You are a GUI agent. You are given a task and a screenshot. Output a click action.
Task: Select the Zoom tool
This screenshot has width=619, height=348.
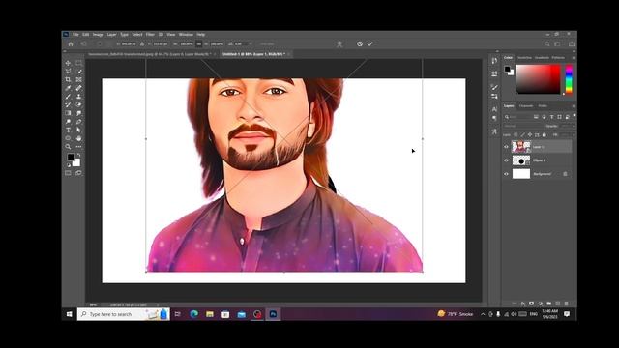[68, 146]
